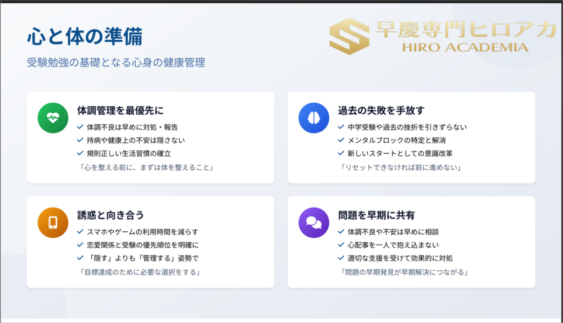Click the checkmark beside 体調不良は早めに対処・報告
Image resolution: width=563 pixels, height=323 pixels.
(80, 127)
